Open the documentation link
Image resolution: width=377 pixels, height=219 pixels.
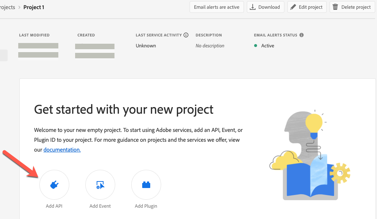coord(62,149)
